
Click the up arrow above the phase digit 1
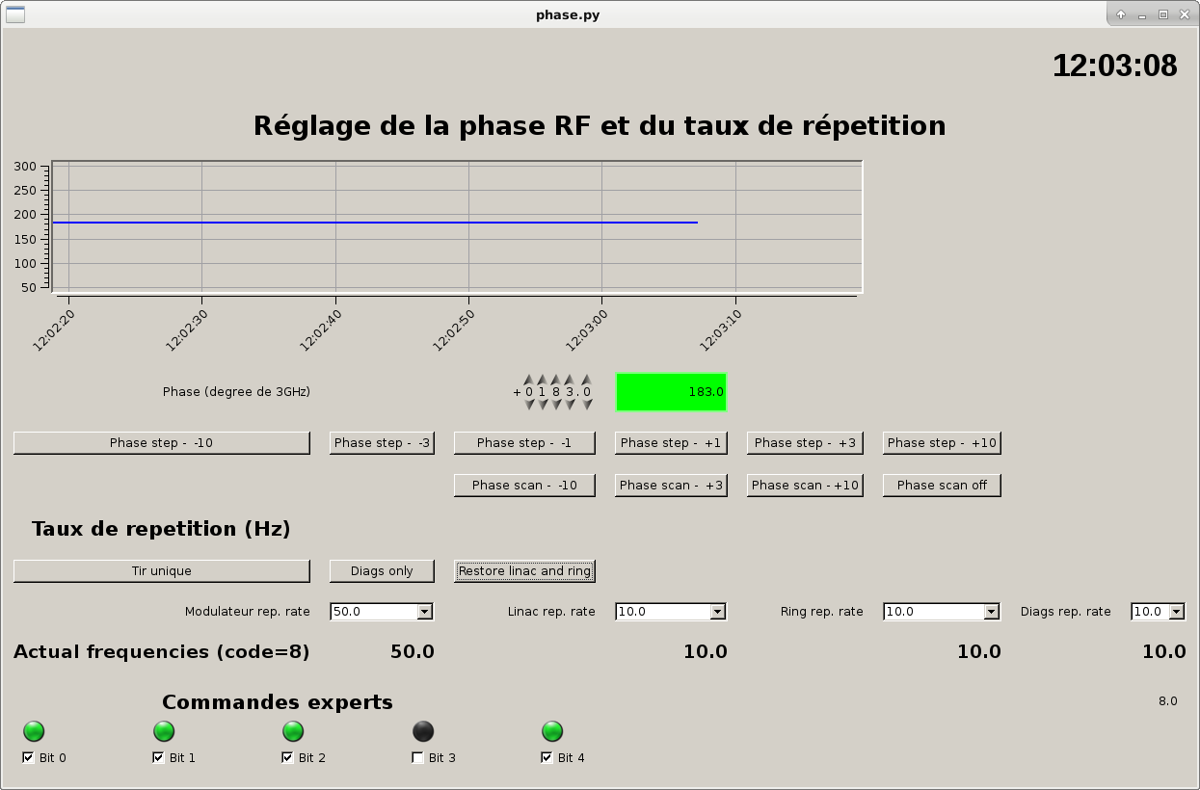pyautogui.click(x=542, y=380)
